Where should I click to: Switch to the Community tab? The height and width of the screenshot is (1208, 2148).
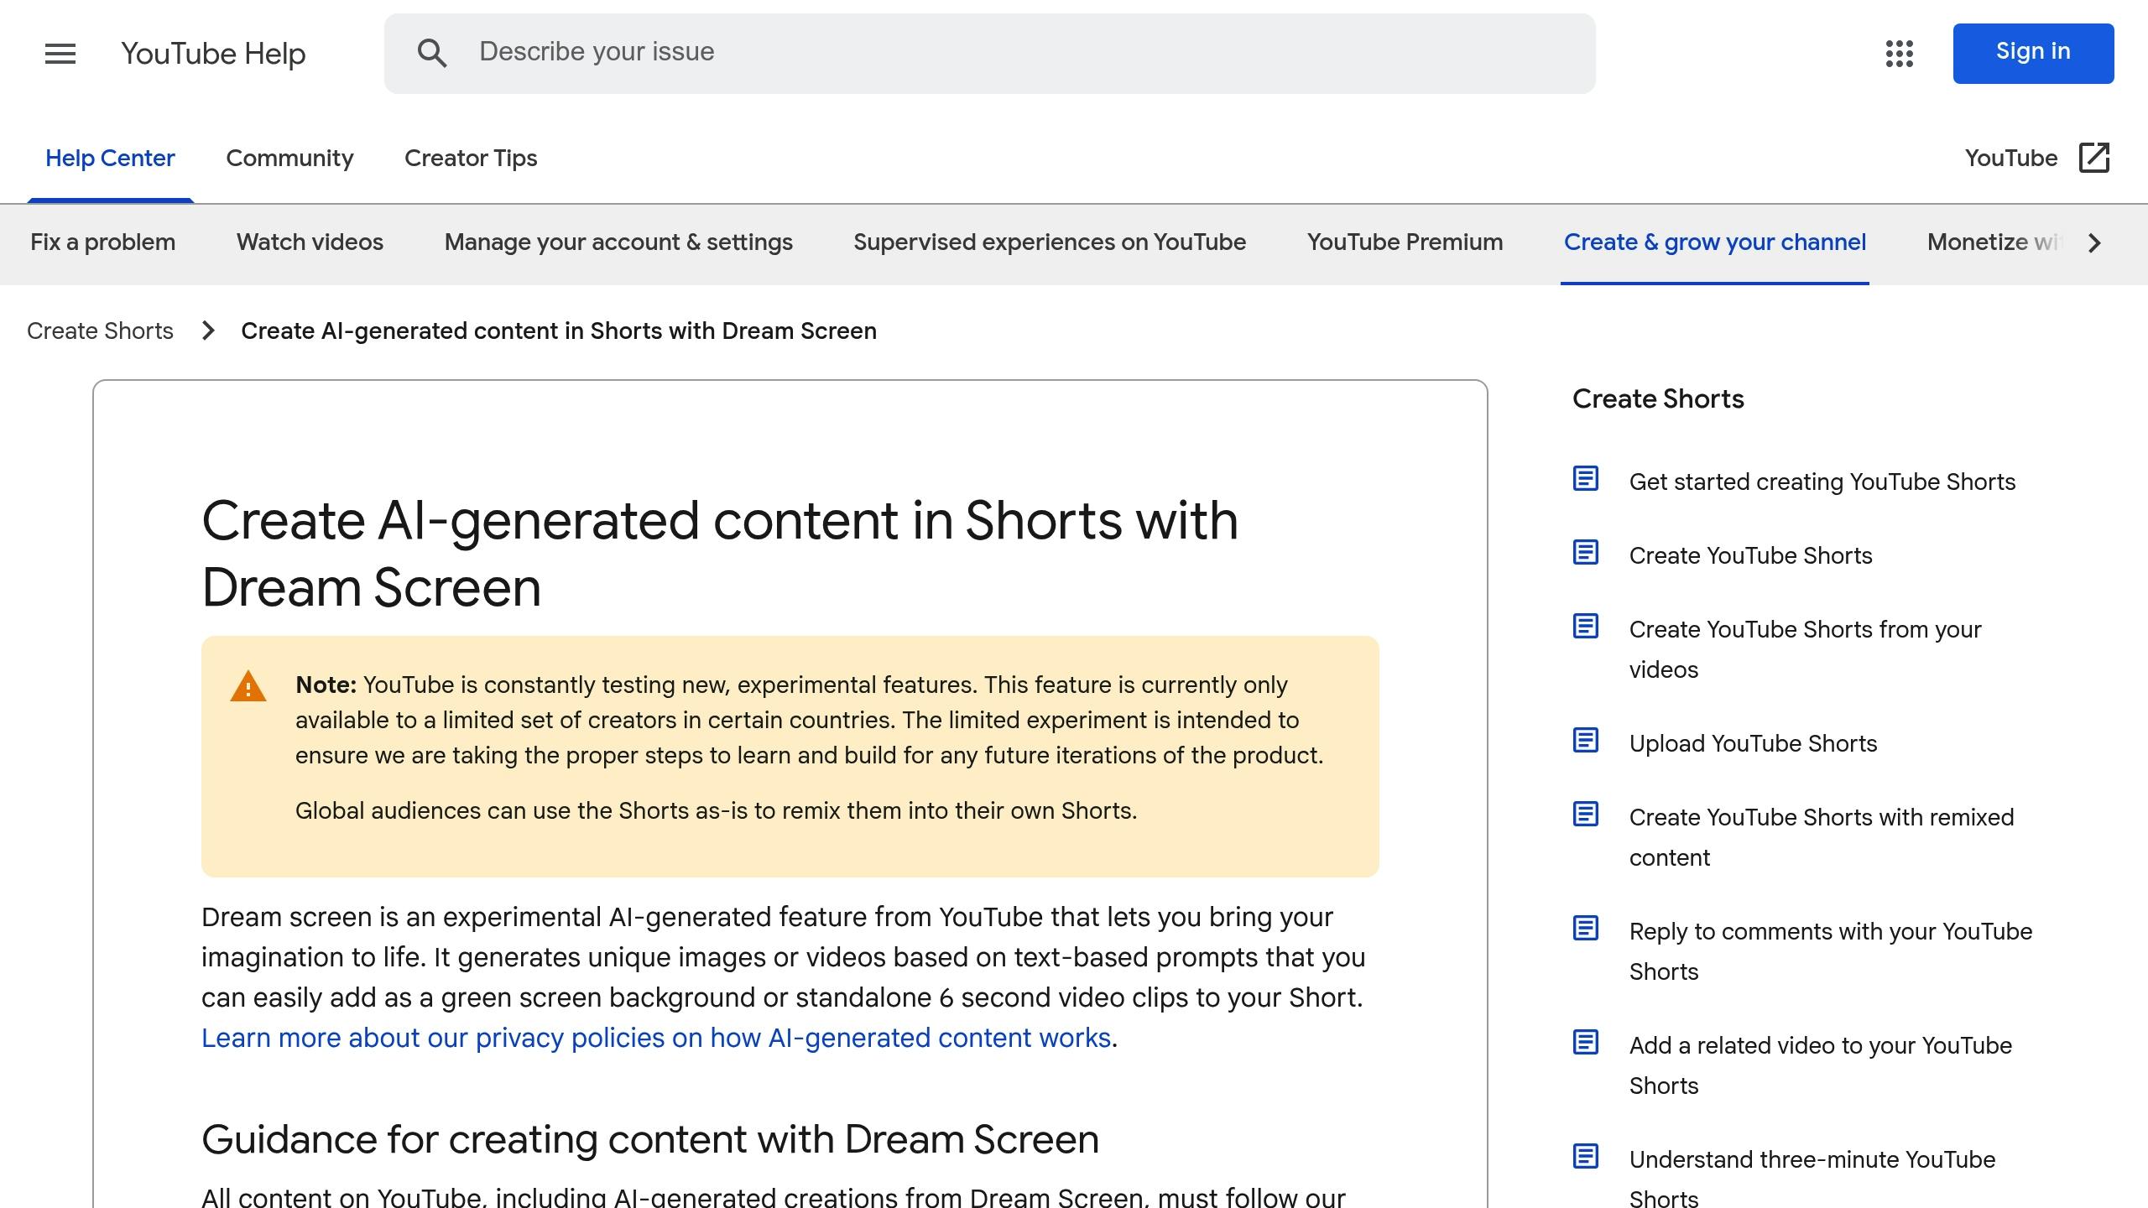click(x=289, y=159)
